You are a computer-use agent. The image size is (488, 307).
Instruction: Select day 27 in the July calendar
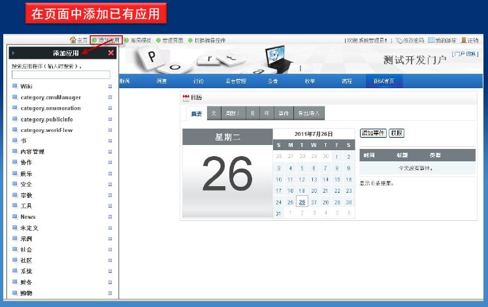314,202
